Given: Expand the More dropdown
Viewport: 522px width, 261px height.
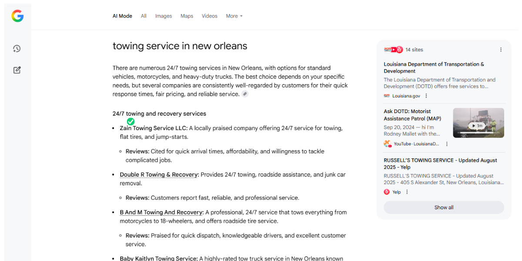Looking at the screenshot, I should click(234, 16).
